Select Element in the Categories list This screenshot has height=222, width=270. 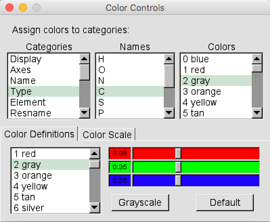[x=28, y=102]
